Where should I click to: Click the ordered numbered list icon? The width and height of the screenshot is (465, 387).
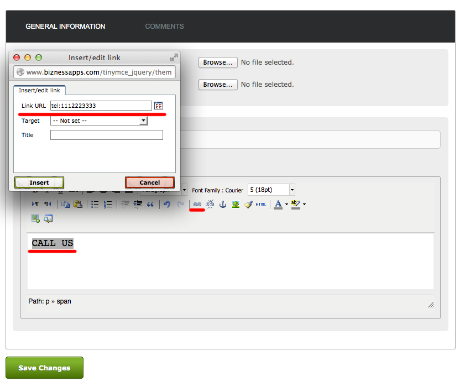[x=108, y=205]
